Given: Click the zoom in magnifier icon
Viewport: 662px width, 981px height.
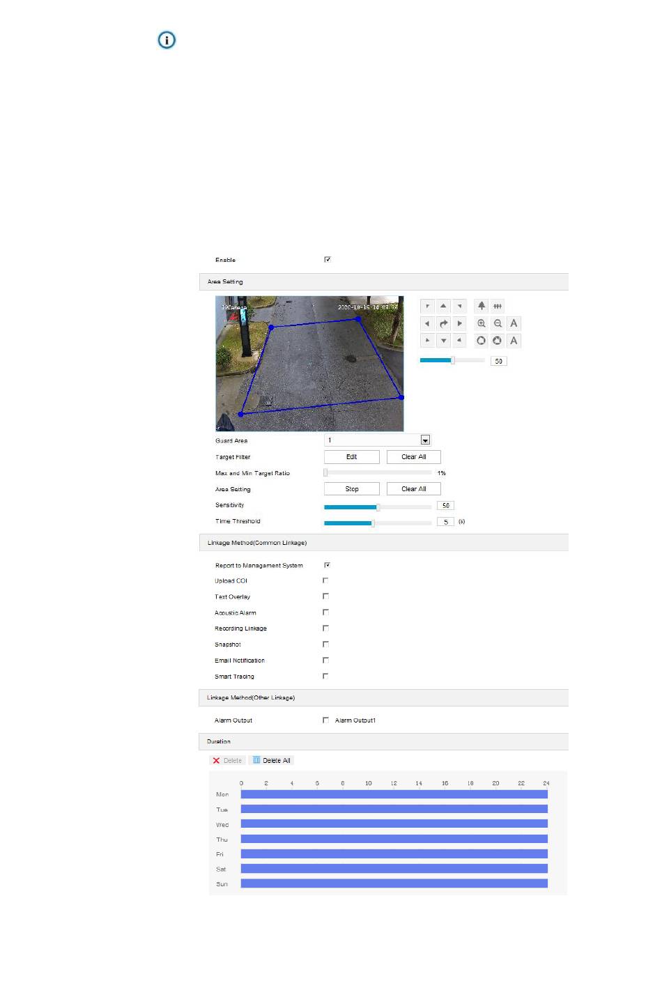Looking at the screenshot, I should point(482,323).
